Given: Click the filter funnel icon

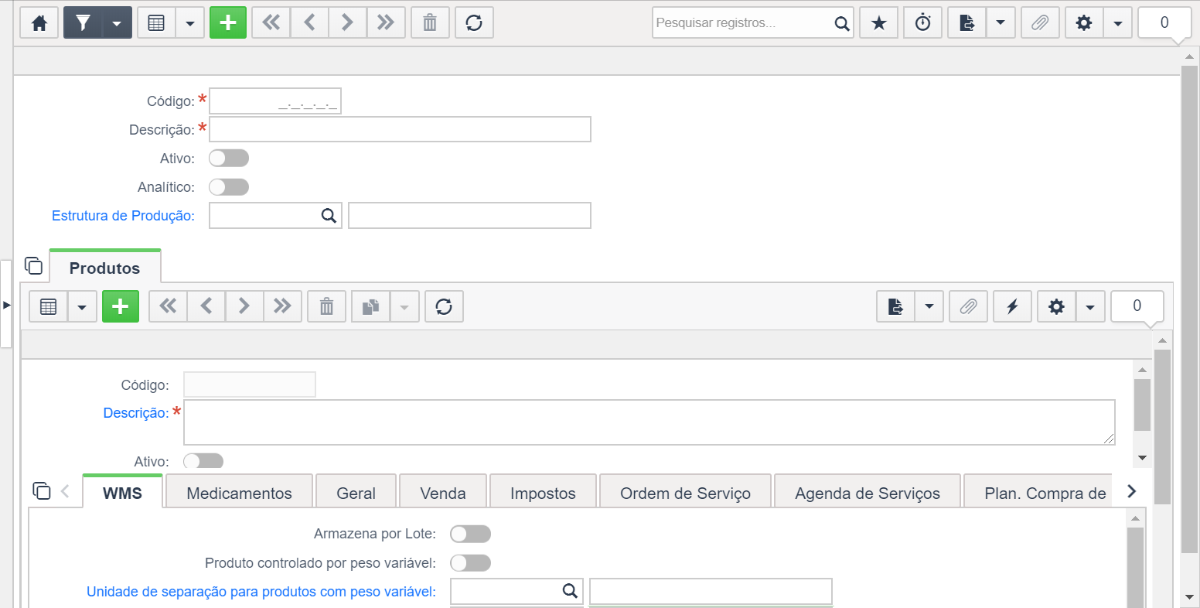Looking at the screenshot, I should pos(83,23).
